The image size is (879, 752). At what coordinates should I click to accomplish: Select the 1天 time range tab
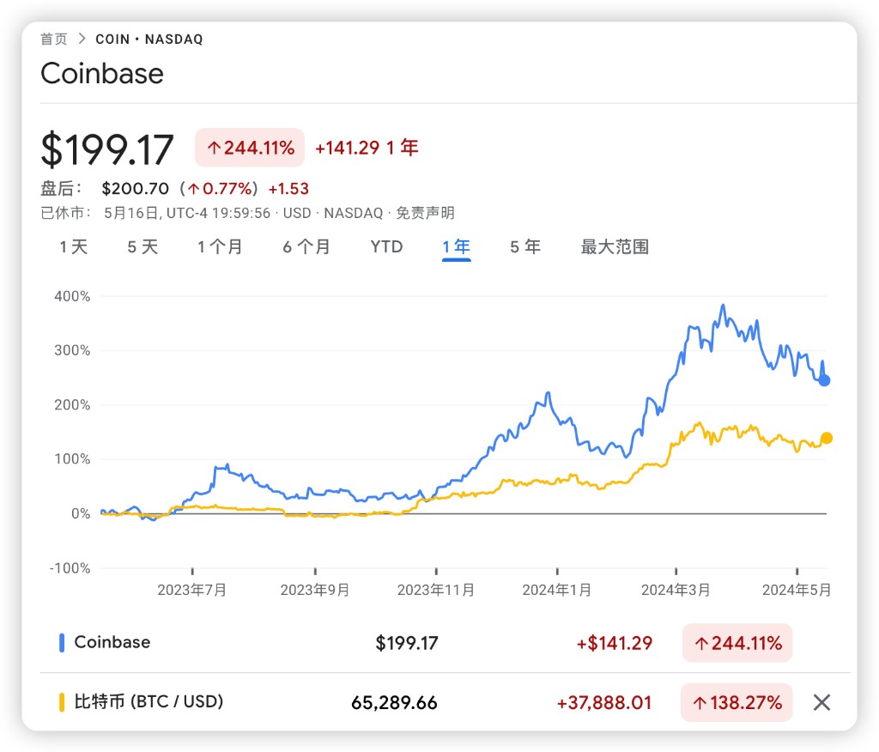pos(74,247)
